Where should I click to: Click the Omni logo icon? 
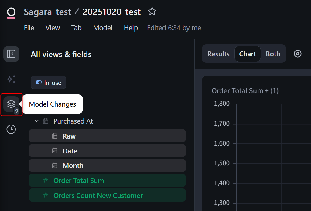coord(11,13)
